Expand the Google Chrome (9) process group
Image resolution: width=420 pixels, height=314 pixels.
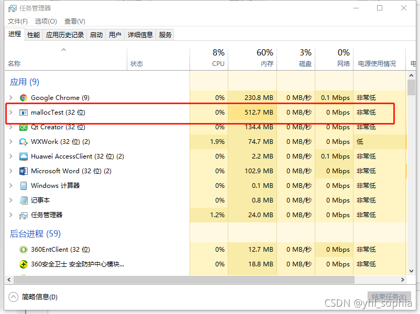click(x=11, y=98)
